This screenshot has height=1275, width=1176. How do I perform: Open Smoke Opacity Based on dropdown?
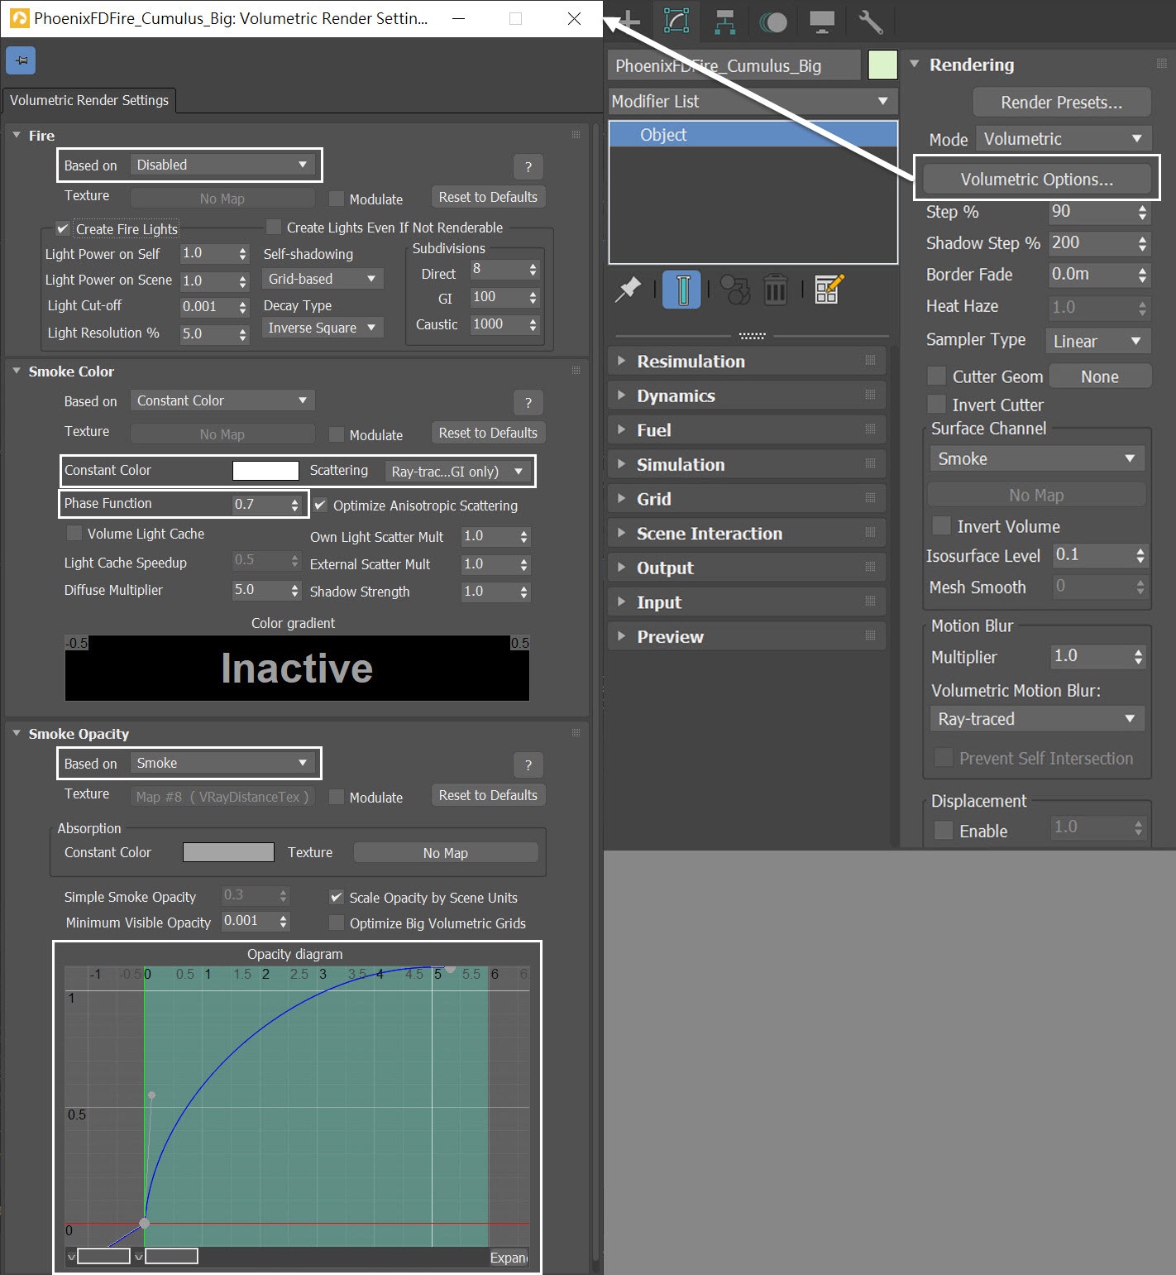[x=222, y=763]
